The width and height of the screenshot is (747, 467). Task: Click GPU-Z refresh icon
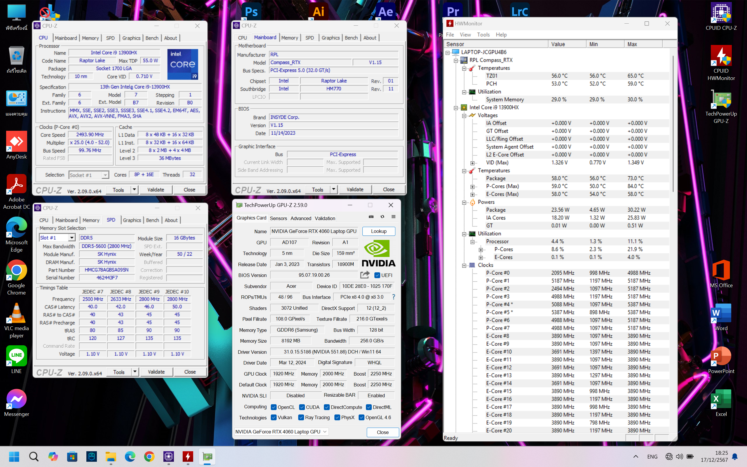tap(383, 217)
